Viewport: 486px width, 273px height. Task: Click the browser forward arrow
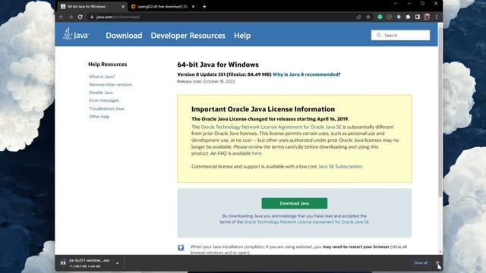[71, 17]
